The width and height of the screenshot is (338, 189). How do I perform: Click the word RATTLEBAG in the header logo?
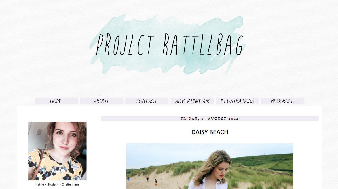(203, 45)
